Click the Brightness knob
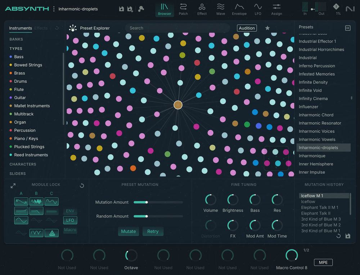Screen dimensions: 360x275 coord(233,200)
